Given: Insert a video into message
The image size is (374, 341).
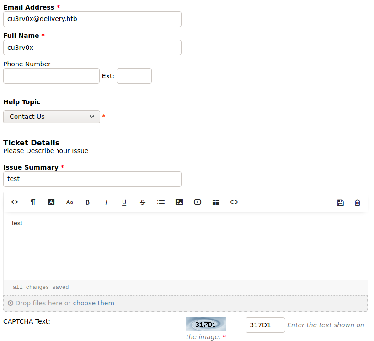Looking at the screenshot, I should [198, 202].
